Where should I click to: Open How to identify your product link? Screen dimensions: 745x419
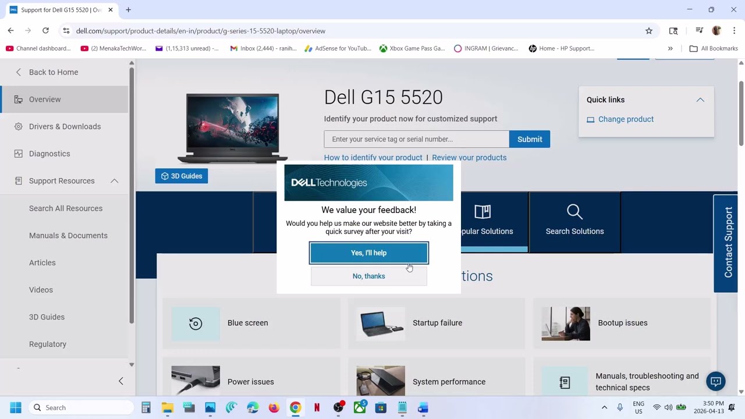pos(373,158)
